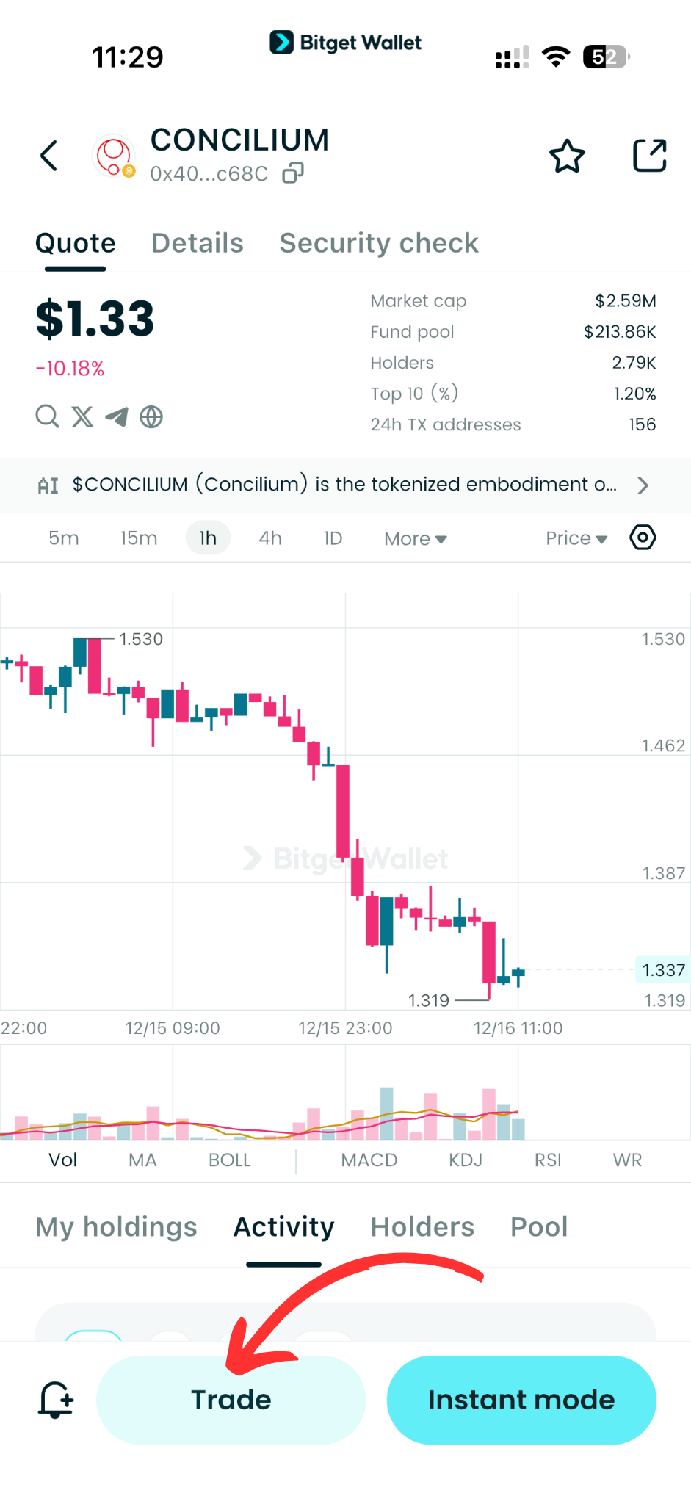Favorite CONCILIUM with the star icon
Image resolution: width=691 pixels, height=1504 pixels.
(x=567, y=155)
